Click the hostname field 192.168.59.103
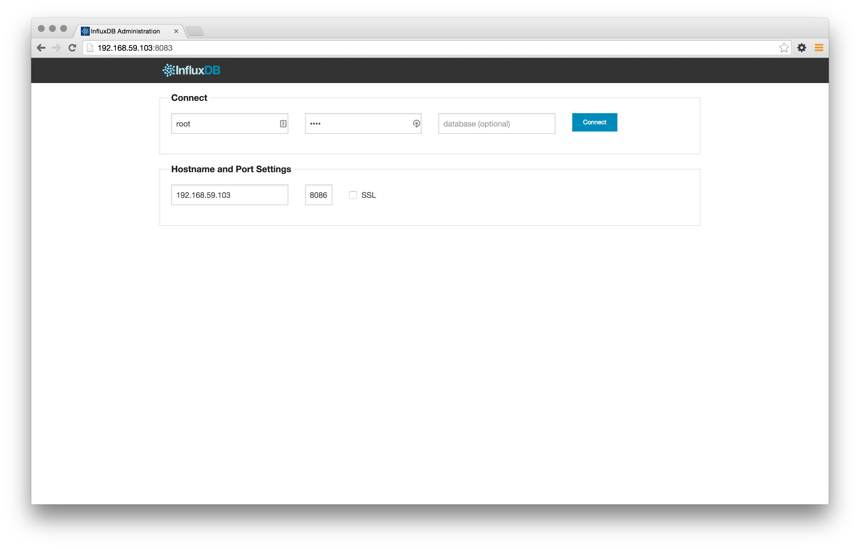The image size is (860, 549). click(x=230, y=195)
